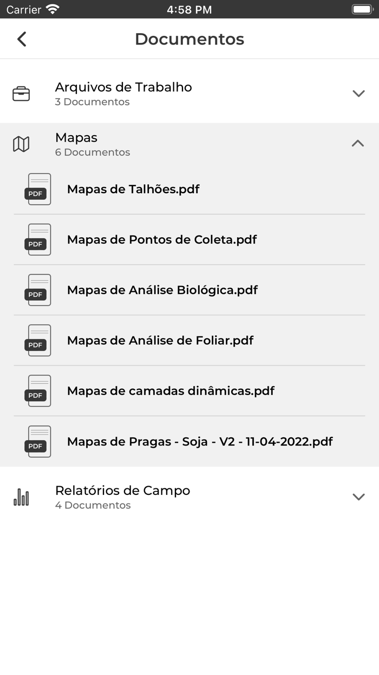Screen dimensions: 379x675
Task: Open Mapas de Talhões.pdf
Action: point(133,189)
